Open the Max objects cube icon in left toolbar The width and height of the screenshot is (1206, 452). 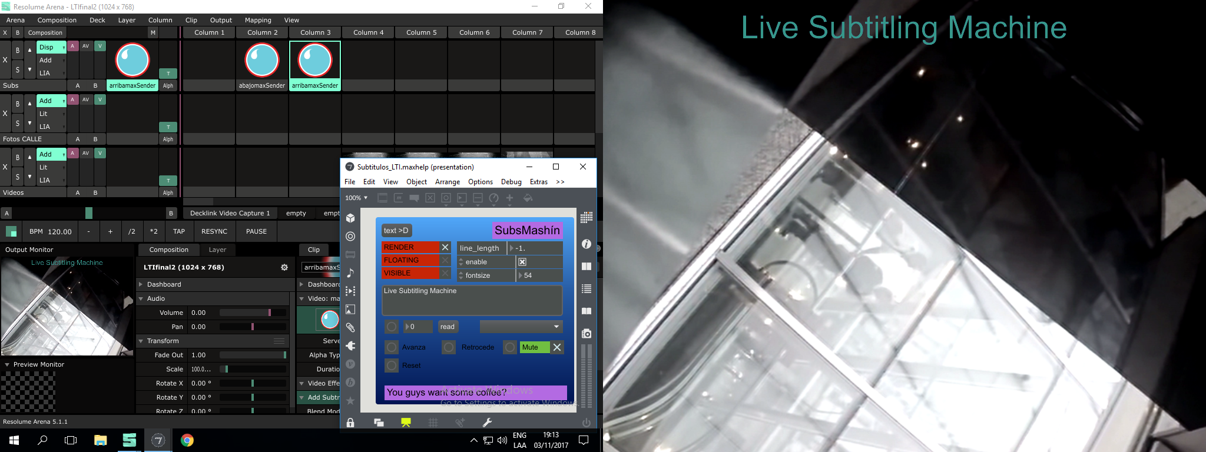[x=350, y=218]
